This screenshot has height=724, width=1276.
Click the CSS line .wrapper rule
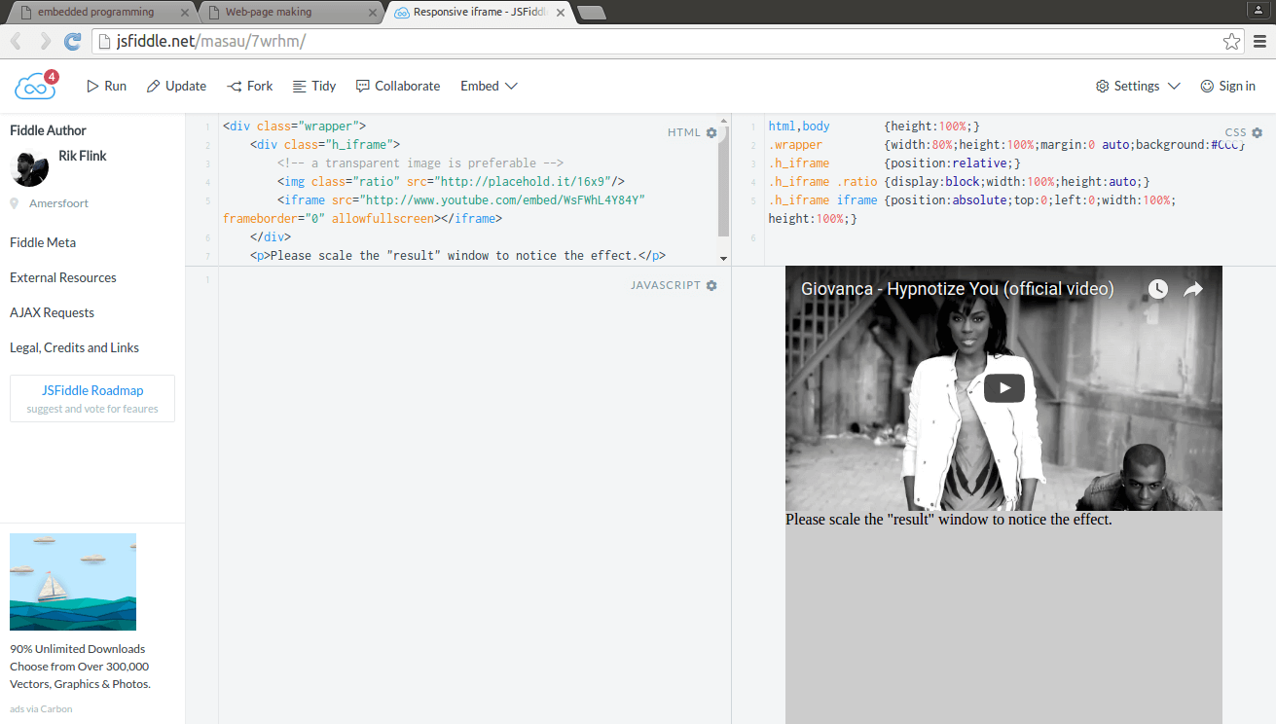pos(1007,145)
